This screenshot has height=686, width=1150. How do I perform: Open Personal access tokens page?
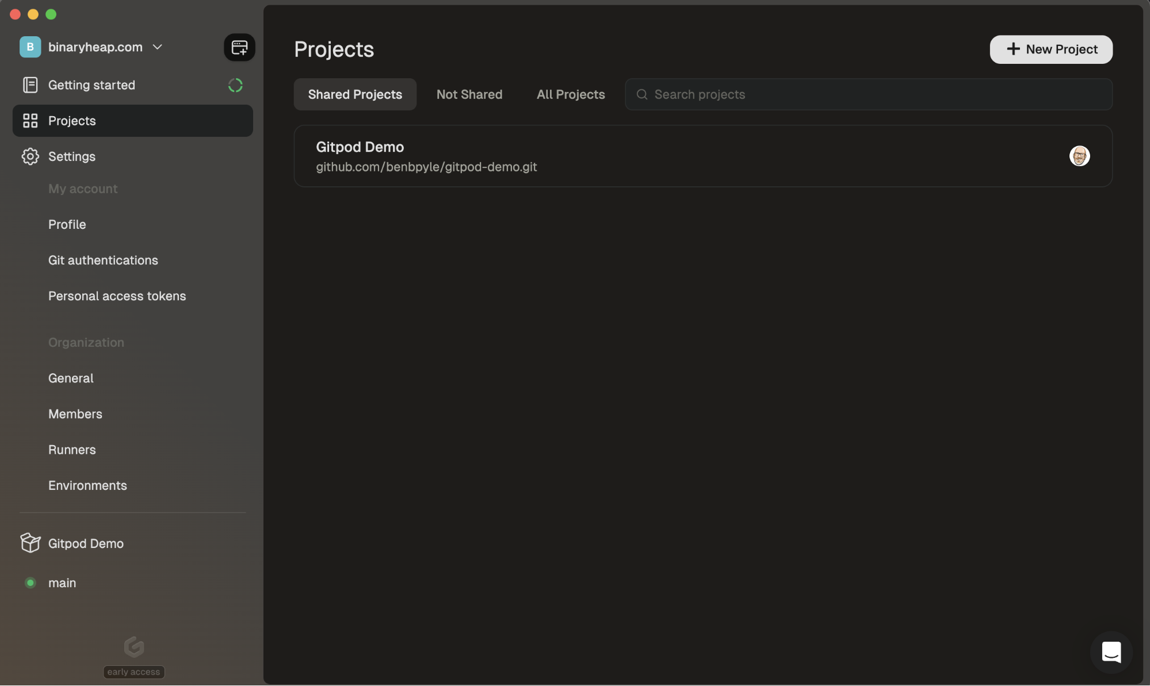pyautogui.click(x=117, y=296)
